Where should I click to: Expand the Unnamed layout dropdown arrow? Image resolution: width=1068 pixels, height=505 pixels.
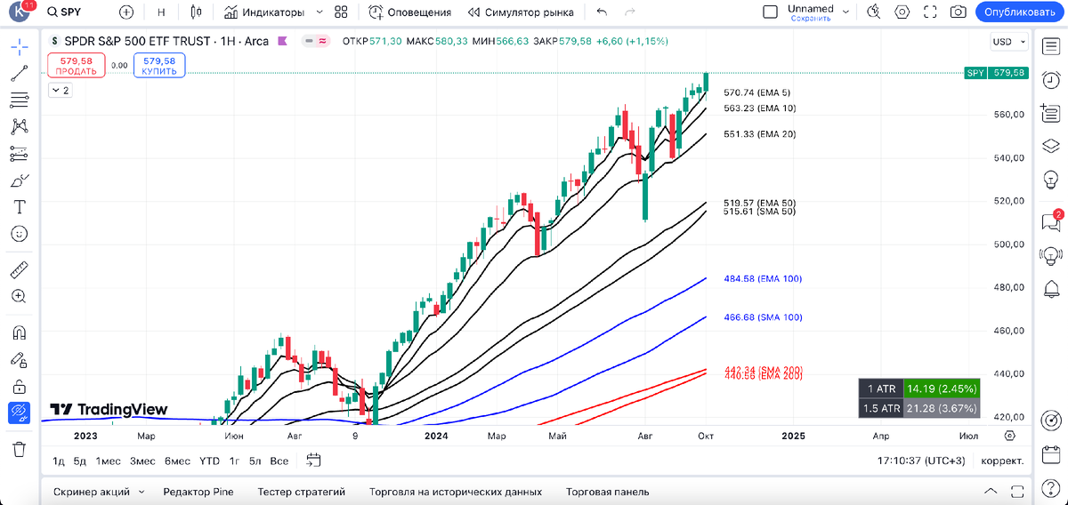[x=846, y=12]
